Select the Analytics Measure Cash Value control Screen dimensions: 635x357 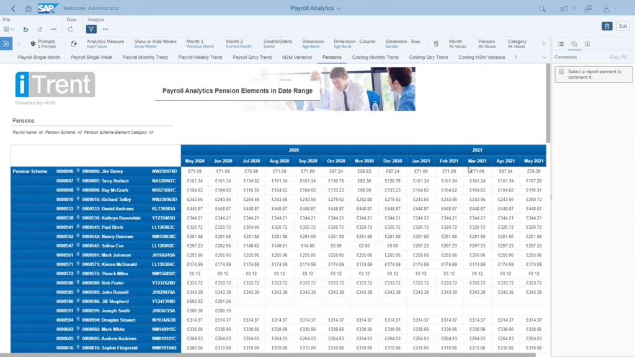[x=105, y=43]
